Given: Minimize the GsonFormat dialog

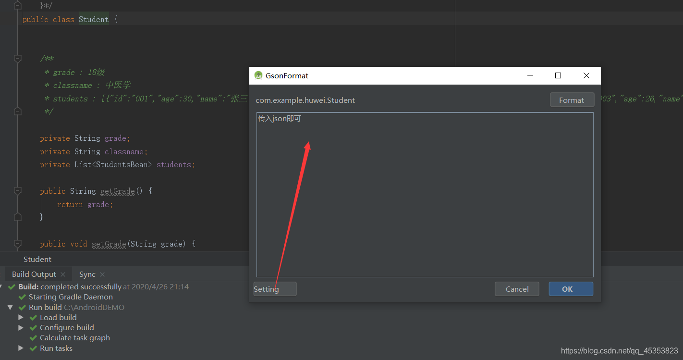Looking at the screenshot, I should click(x=530, y=75).
